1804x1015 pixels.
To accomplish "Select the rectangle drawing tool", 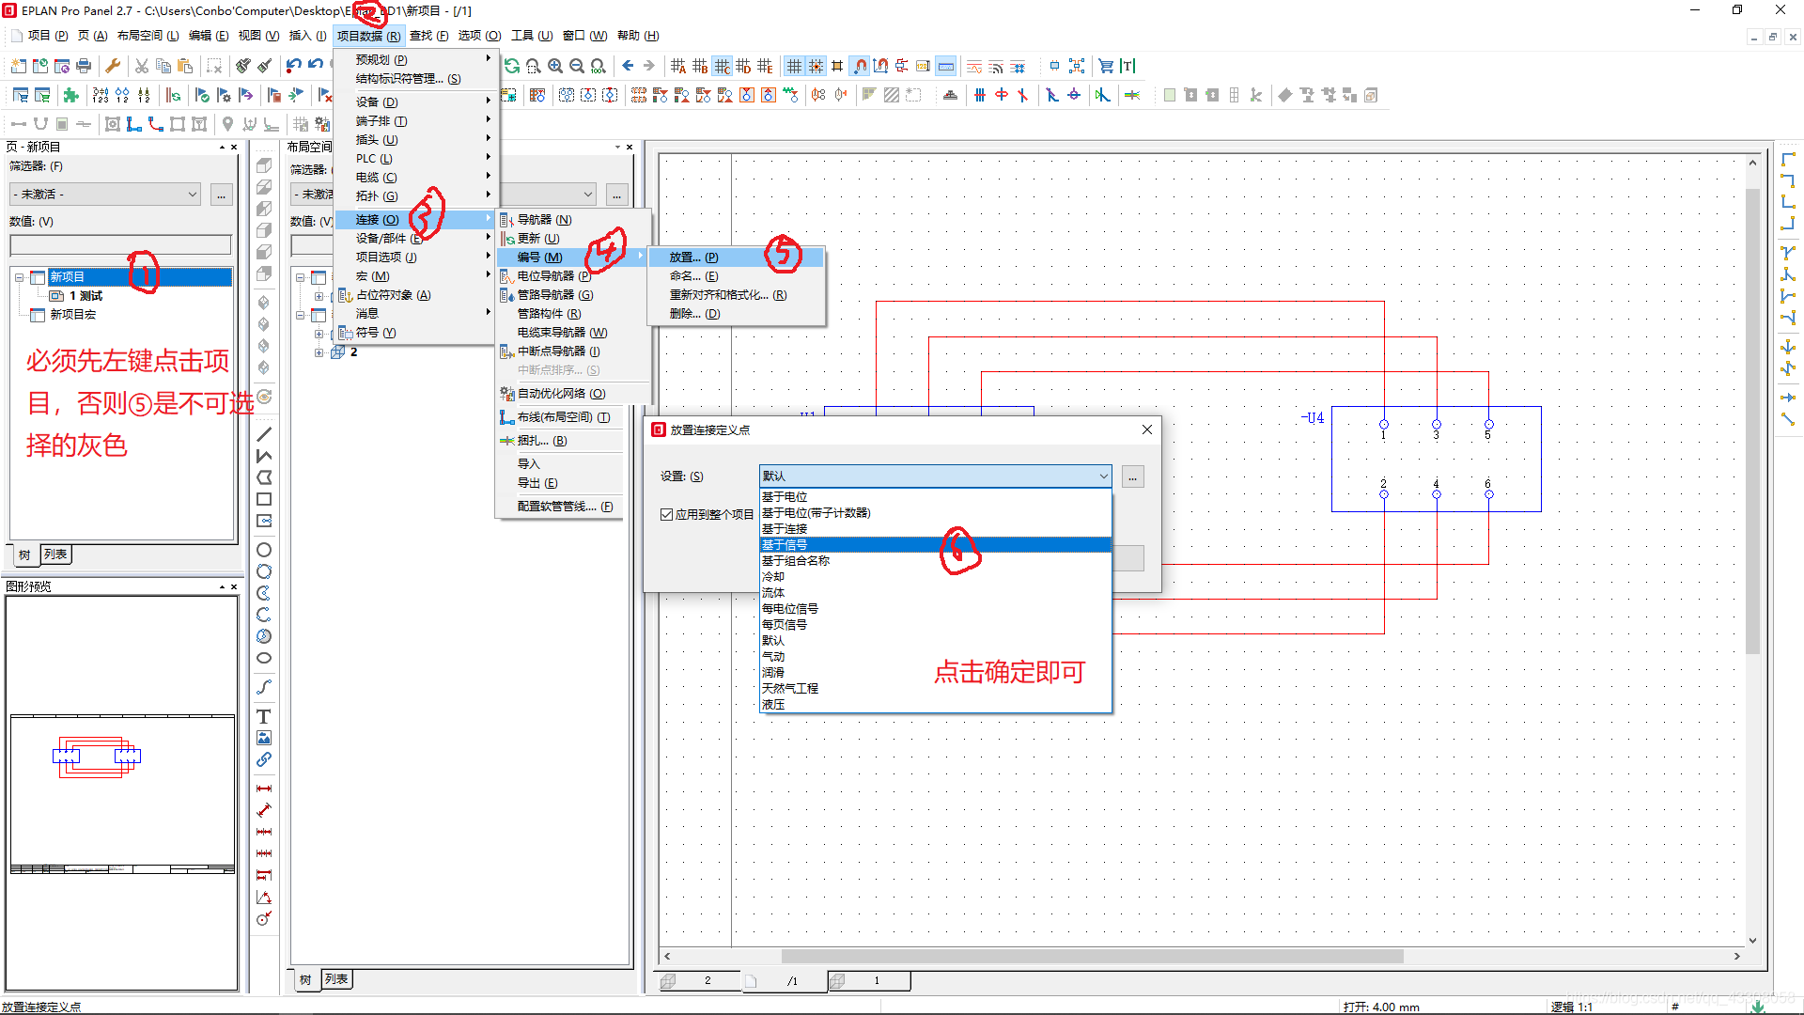I will (x=264, y=500).
